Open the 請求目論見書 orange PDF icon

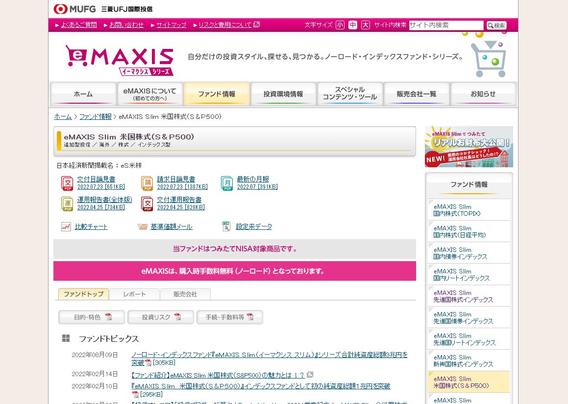click(x=147, y=183)
